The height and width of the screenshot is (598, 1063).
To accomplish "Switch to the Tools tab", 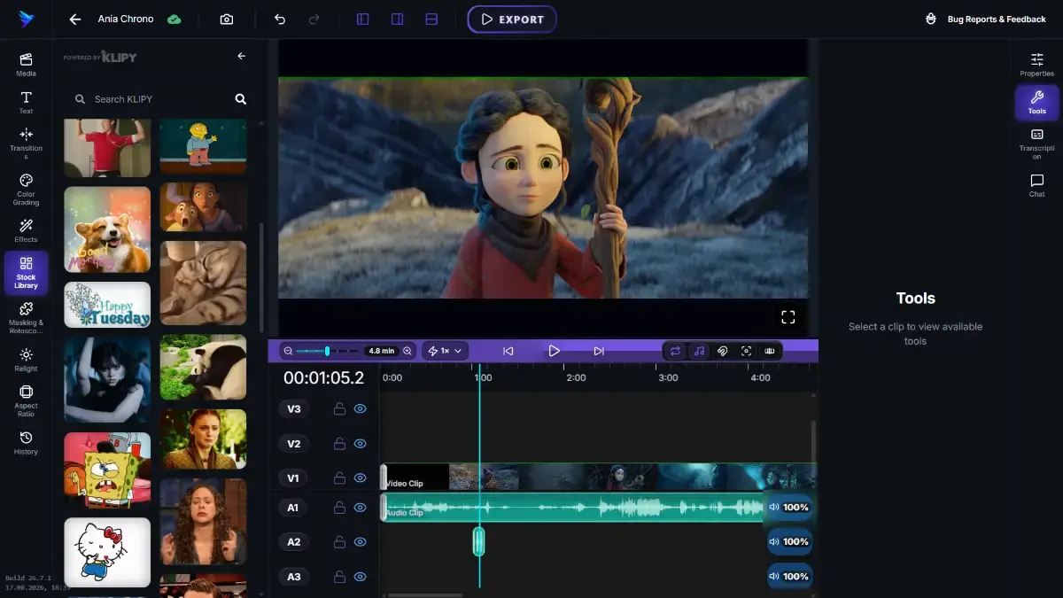I will point(1036,103).
